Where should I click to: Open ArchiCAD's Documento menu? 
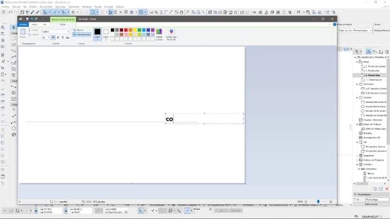coord(46,7)
